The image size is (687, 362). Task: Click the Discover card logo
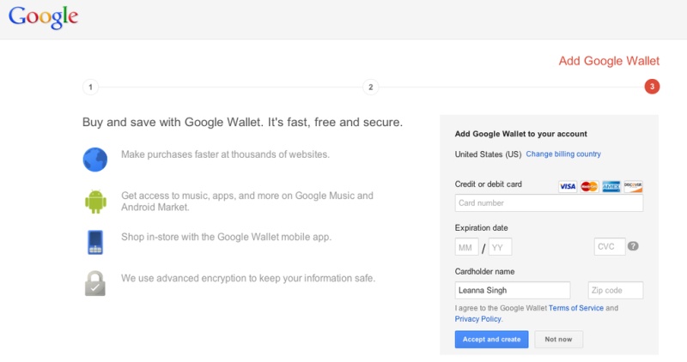[x=633, y=186]
